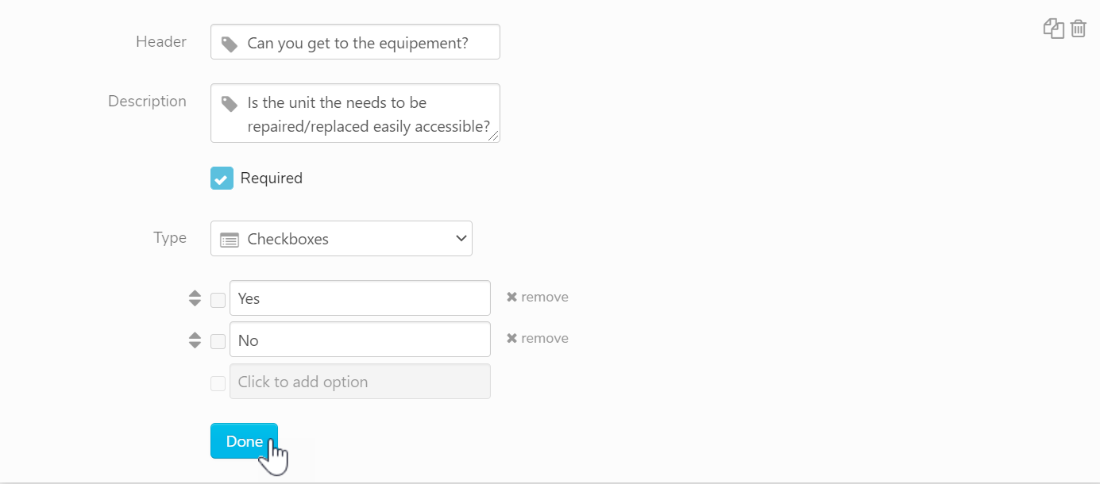Edit the No option text field
This screenshot has height=484, width=1100.
(x=360, y=340)
